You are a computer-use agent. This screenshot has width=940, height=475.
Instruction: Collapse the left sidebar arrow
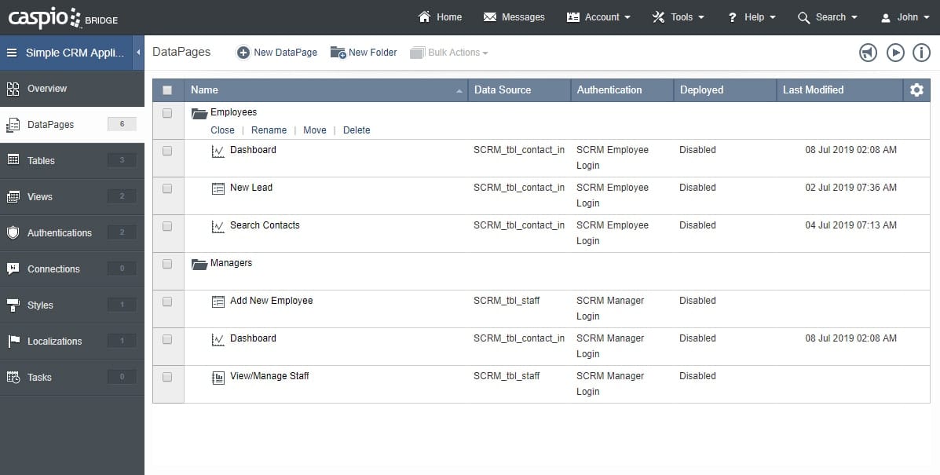pos(139,53)
